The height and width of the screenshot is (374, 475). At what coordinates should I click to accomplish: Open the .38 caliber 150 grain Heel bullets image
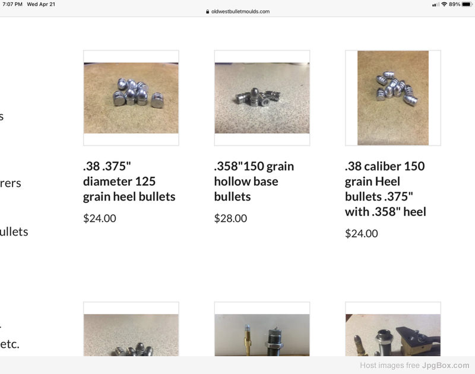(393, 98)
